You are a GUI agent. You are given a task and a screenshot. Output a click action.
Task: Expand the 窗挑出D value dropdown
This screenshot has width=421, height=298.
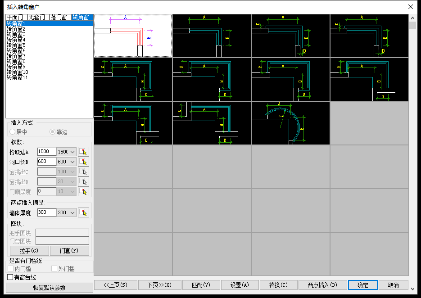(72, 182)
